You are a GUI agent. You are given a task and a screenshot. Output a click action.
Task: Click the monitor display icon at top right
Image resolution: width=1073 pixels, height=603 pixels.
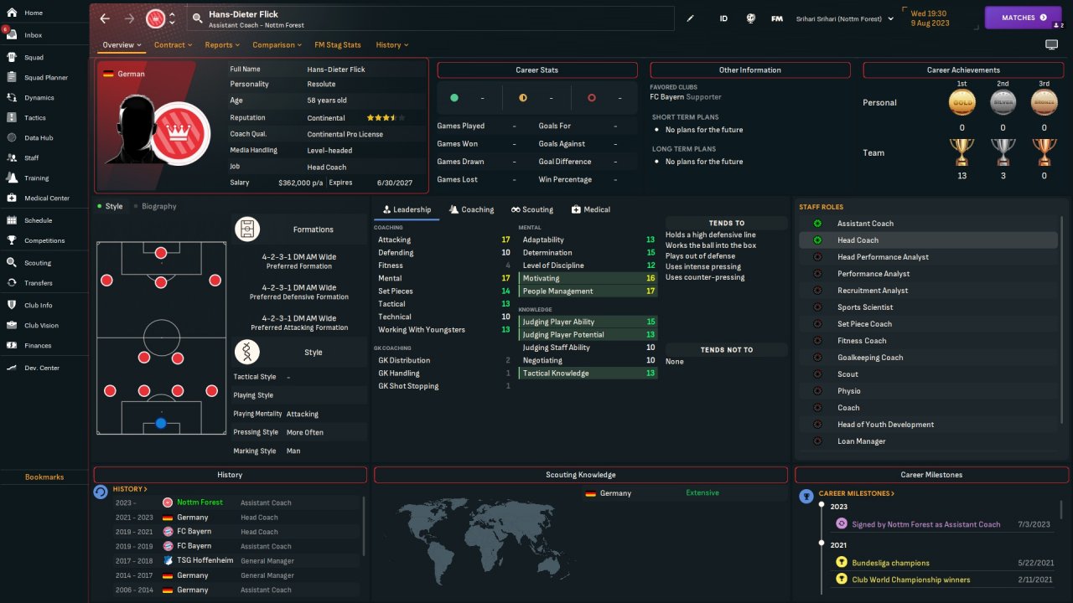click(1051, 44)
